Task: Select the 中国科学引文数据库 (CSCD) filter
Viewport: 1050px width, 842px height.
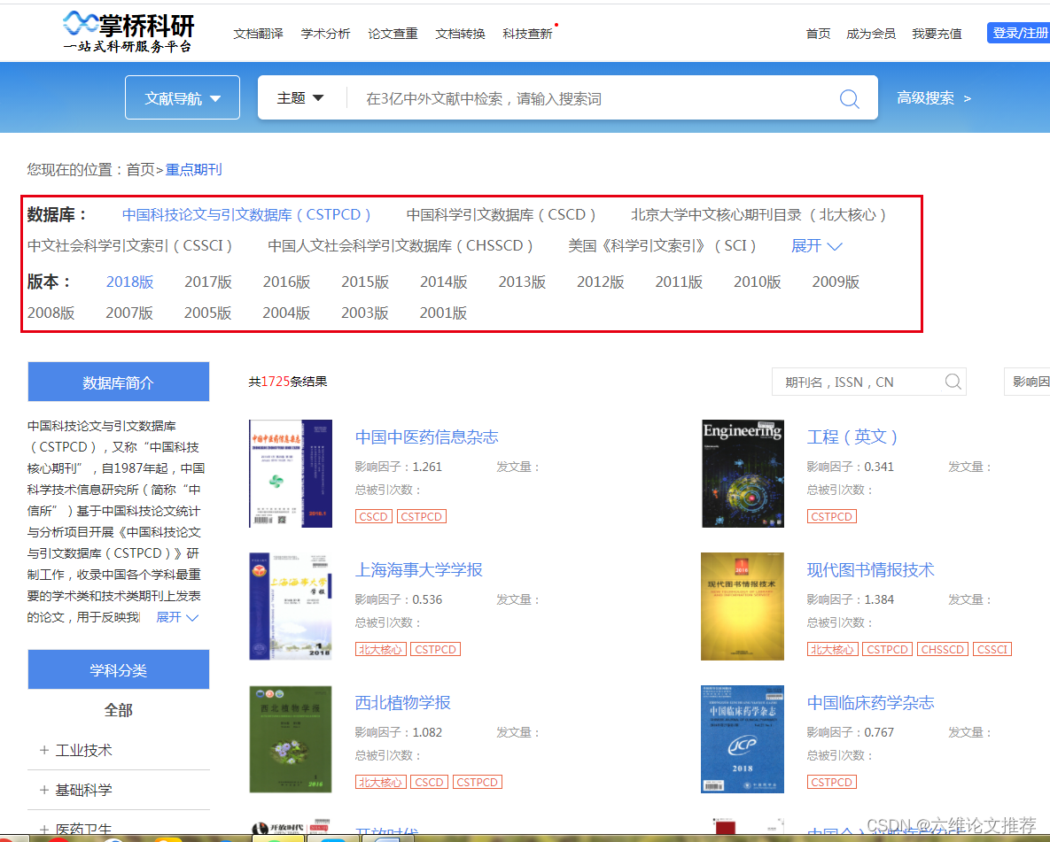Action: click(501, 215)
